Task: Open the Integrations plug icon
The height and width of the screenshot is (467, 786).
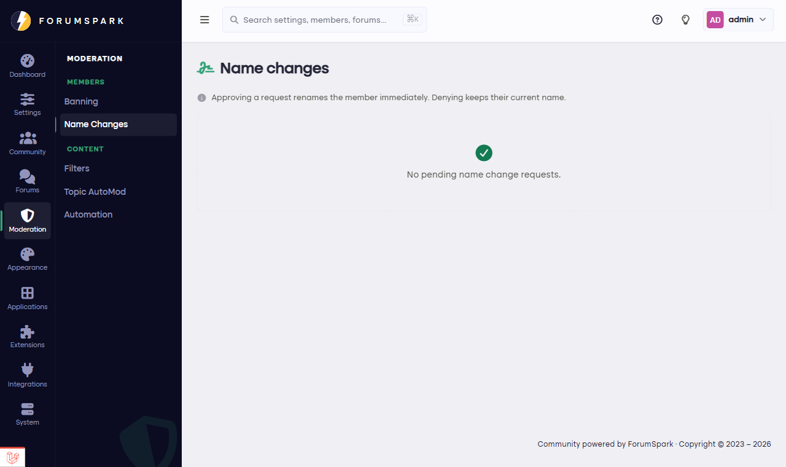Action: click(27, 370)
